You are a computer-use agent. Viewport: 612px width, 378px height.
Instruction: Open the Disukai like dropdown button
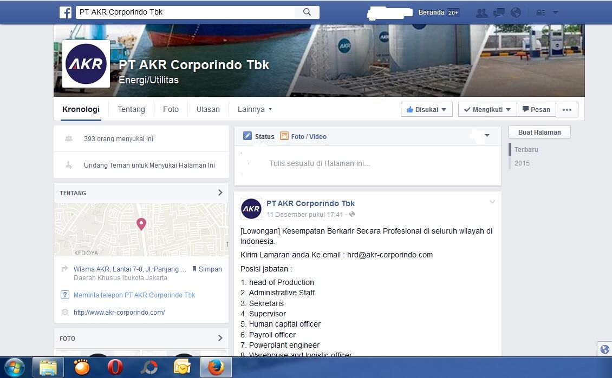[x=427, y=109]
